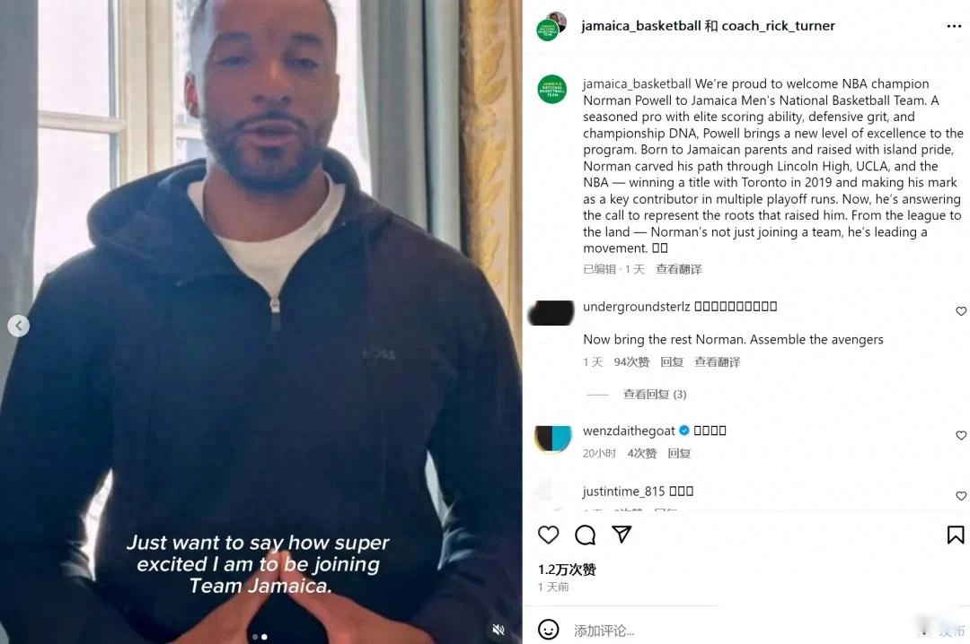Go to previous slide with left arrow
This screenshot has height=644, width=970.
click(x=19, y=326)
